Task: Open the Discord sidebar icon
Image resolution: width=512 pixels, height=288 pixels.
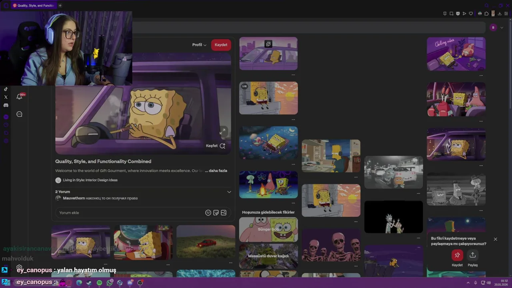Action: click(x=6, y=105)
